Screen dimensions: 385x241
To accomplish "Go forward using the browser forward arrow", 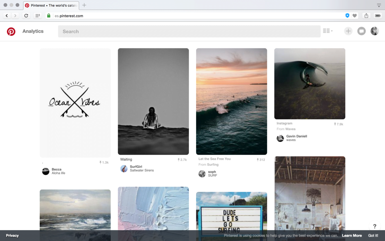I will (x=15, y=16).
